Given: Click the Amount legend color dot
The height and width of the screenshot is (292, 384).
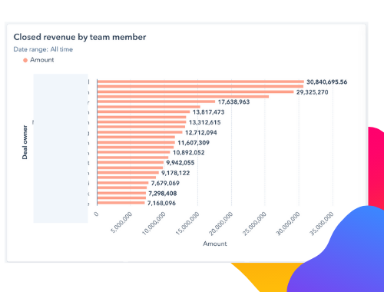Looking at the screenshot, I should click(x=25, y=60).
